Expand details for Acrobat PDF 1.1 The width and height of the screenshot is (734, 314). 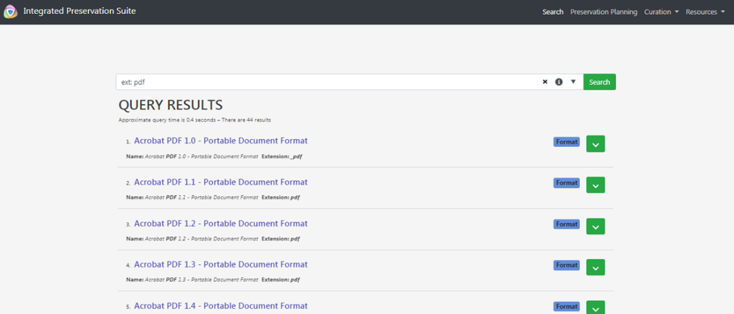pyautogui.click(x=595, y=185)
